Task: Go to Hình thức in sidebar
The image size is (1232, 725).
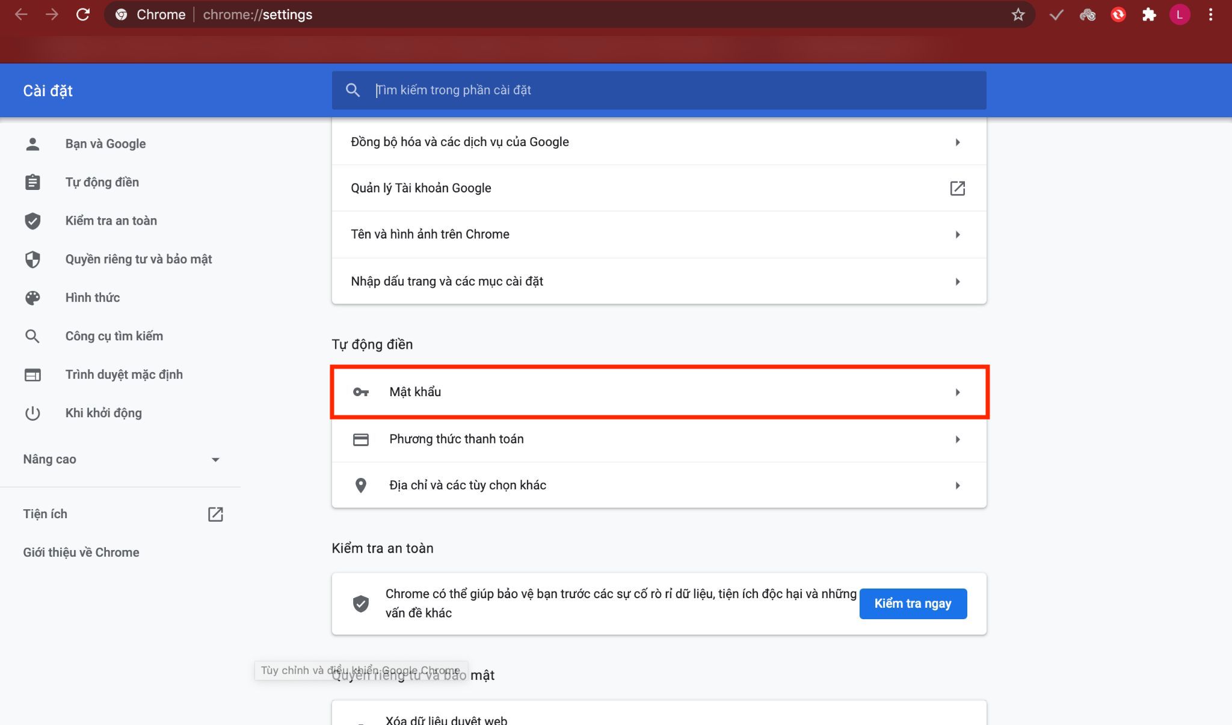Action: 93,298
